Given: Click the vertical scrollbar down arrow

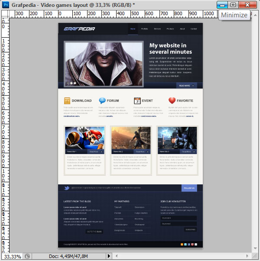Looking at the screenshot, I should point(255,248).
